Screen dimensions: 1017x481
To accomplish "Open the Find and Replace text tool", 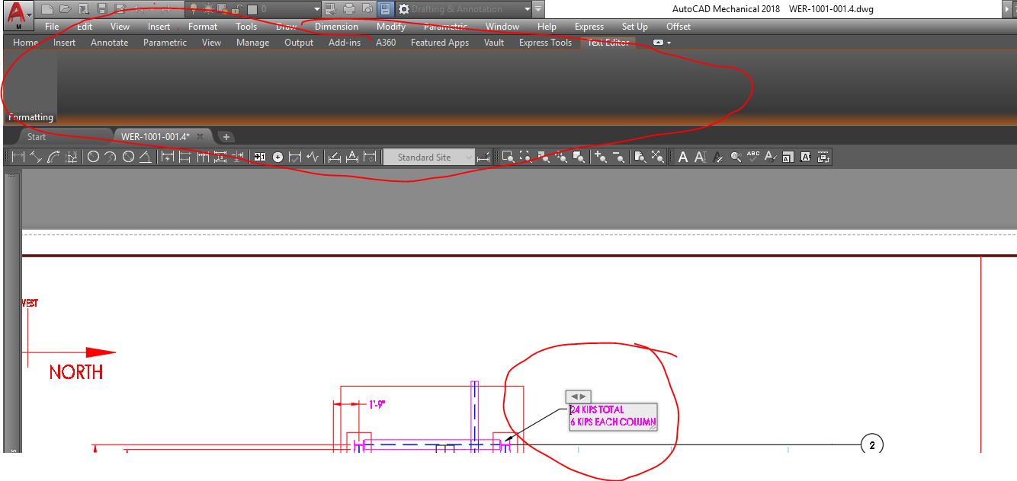I will tap(733, 157).
